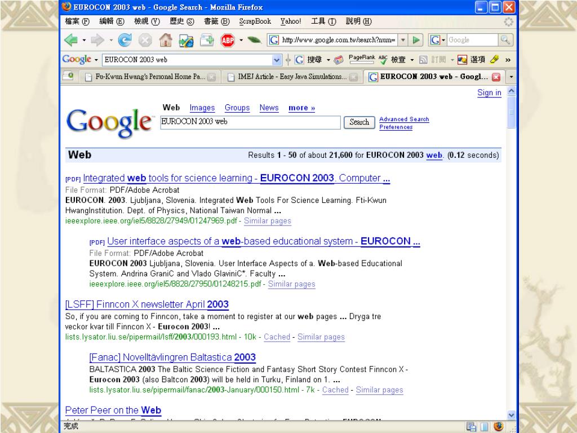Click the RSS 訂閱 subscribe icon
577x433 pixels.
click(x=433, y=60)
